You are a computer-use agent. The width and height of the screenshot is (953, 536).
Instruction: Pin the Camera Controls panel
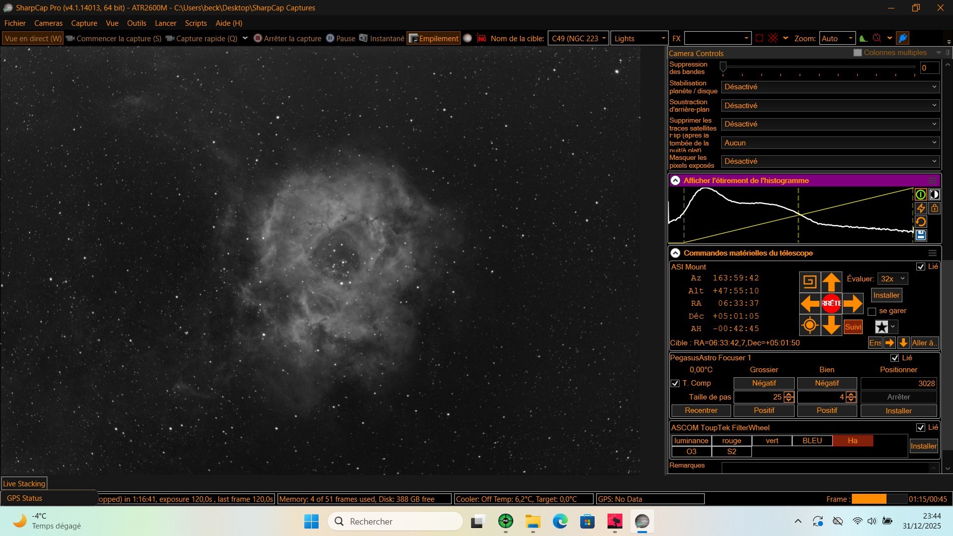948,53
